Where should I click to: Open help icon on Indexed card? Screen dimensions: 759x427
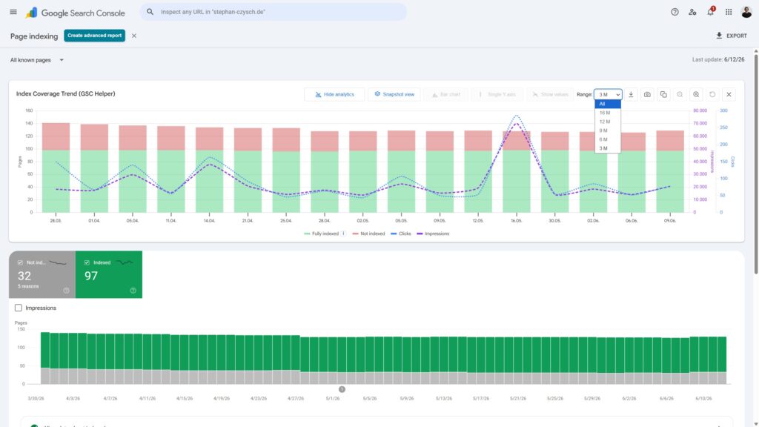click(x=133, y=291)
